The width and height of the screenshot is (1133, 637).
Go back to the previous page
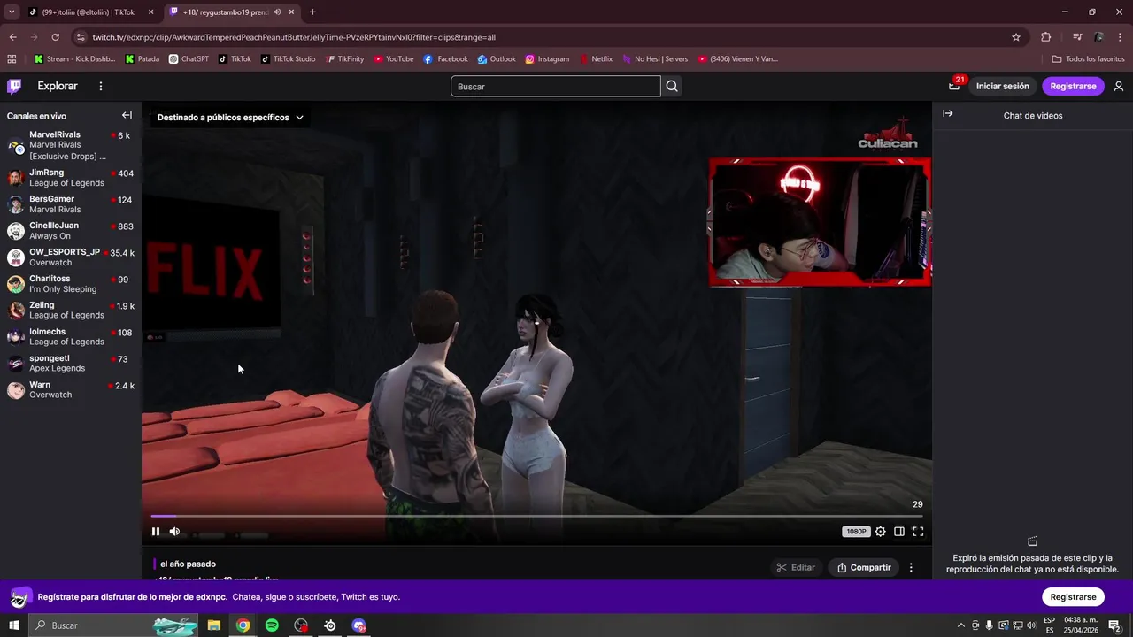(12, 37)
